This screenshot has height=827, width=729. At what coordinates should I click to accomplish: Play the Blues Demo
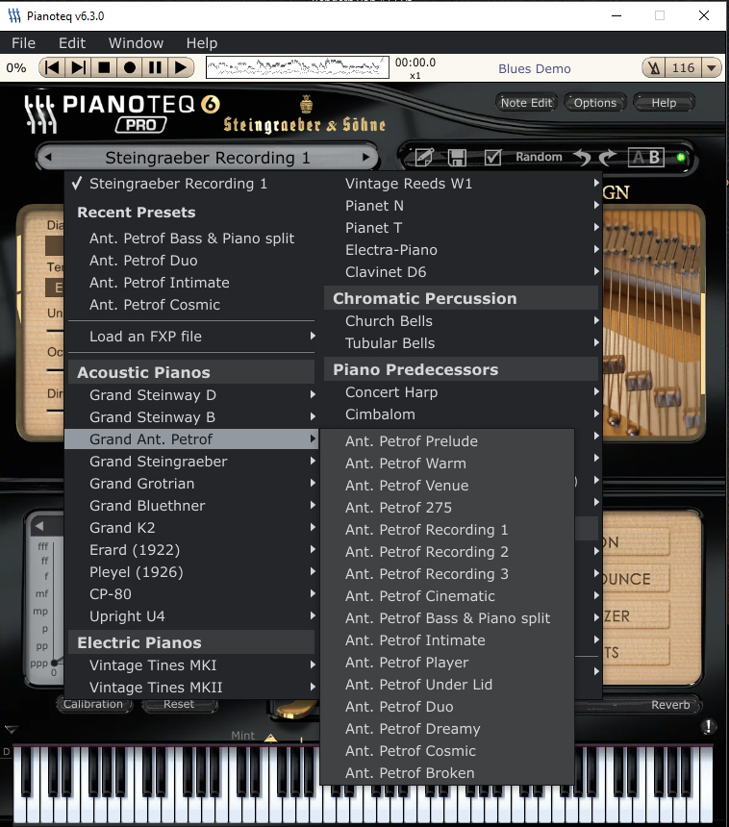(181, 67)
